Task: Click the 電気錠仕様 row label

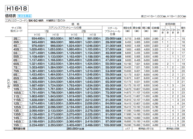Action: pos(19,129)
